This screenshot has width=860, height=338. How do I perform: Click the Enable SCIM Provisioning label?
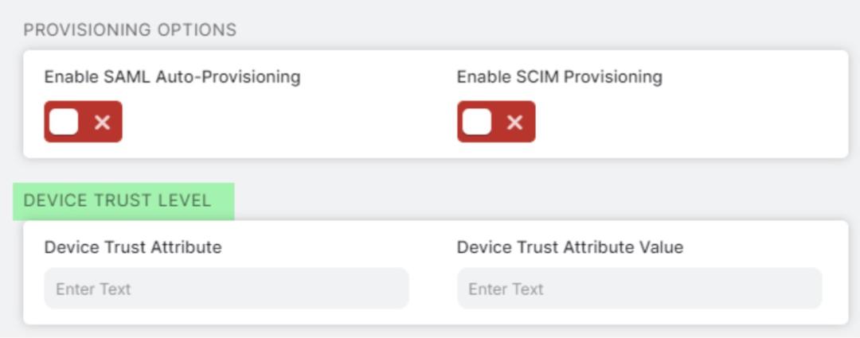pyautogui.click(x=559, y=77)
